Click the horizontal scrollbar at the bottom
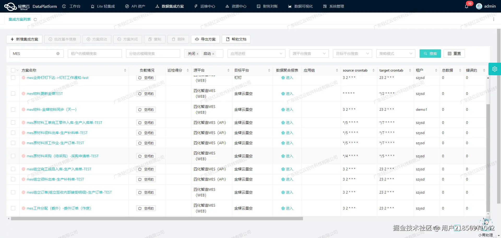 point(157,218)
